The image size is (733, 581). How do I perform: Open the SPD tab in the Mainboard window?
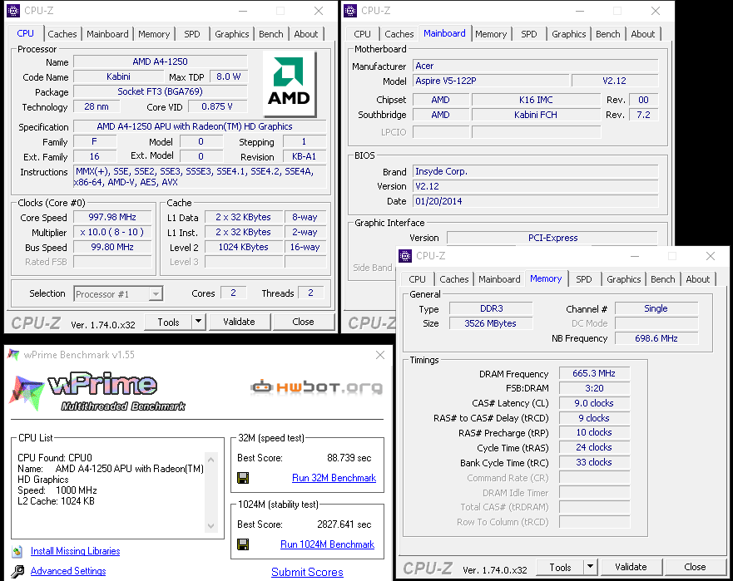528,34
